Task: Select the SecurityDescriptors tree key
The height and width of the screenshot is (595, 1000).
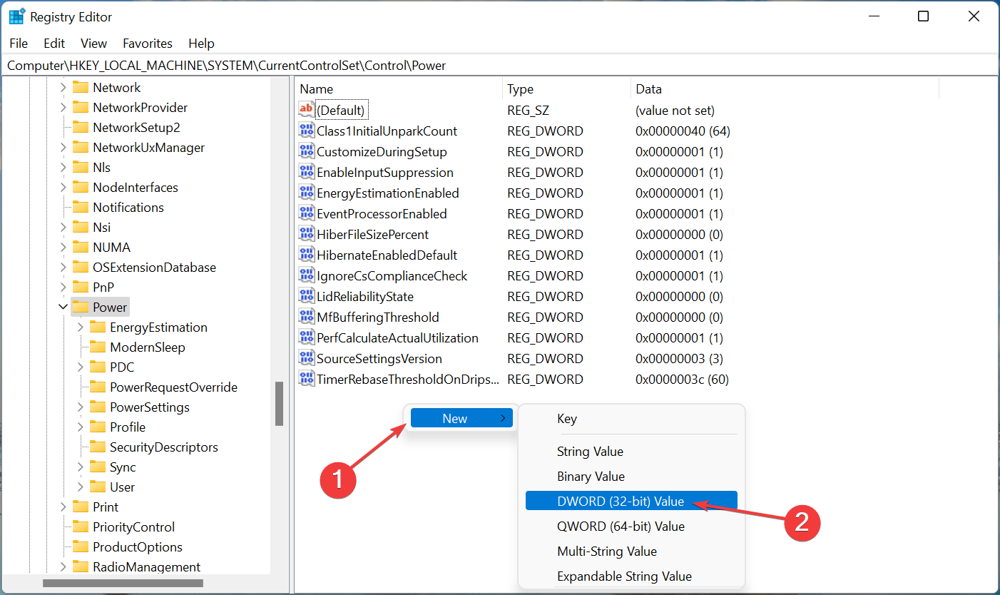Action: pos(163,447)
